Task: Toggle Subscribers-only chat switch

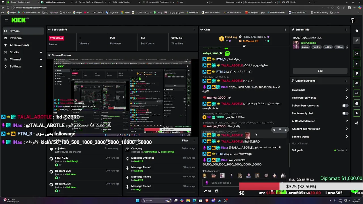Action: pos(345,105)
